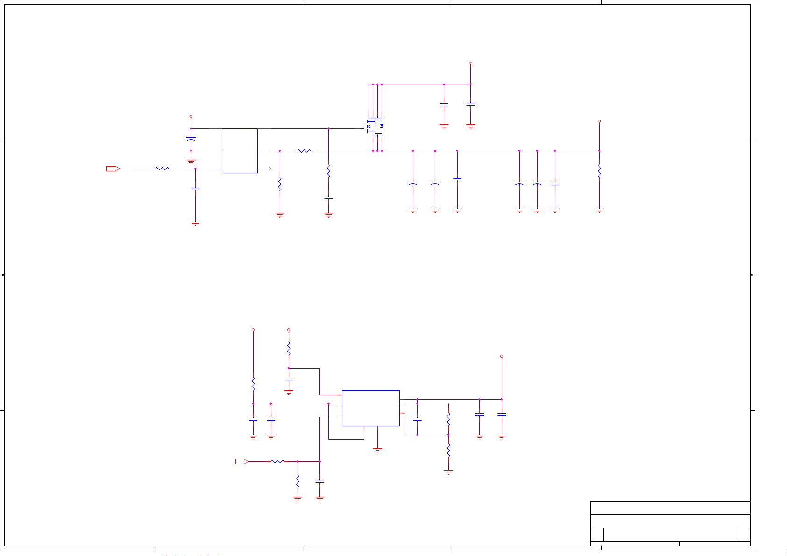787x556 pixels.
Task: Click the input port symbol of the MOSFET circuit
Action: [x=113, y=169]
